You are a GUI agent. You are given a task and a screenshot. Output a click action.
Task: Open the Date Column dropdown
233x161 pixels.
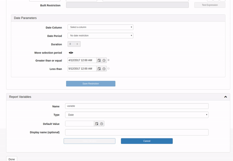pyautogui.click(x=100, y=27)
